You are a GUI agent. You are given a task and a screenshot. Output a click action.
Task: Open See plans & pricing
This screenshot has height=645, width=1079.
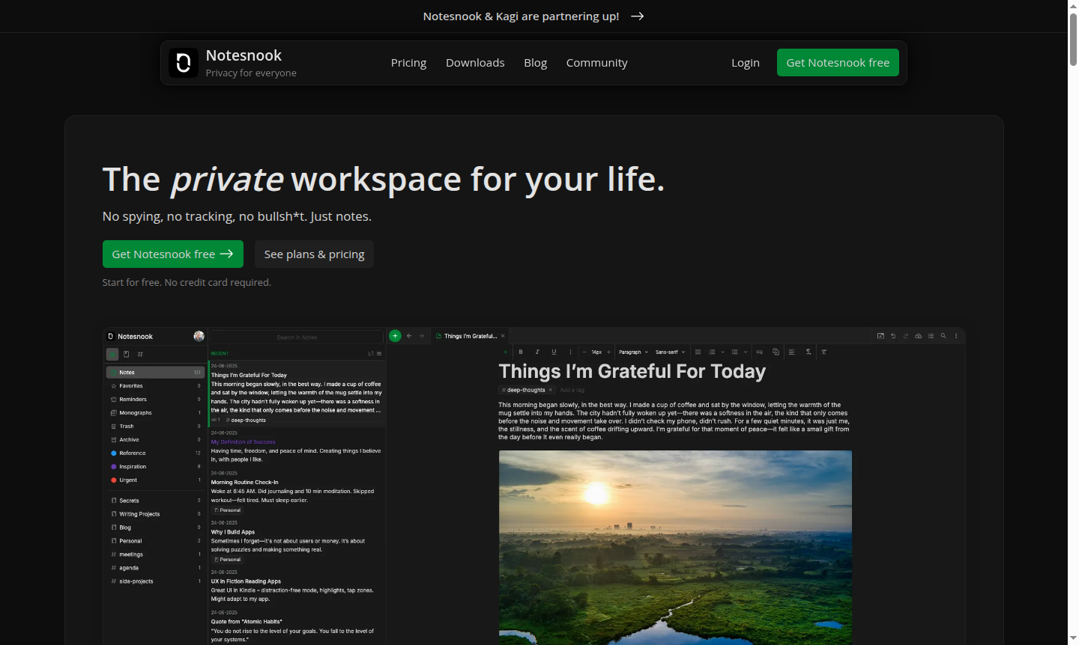point(314,254)
